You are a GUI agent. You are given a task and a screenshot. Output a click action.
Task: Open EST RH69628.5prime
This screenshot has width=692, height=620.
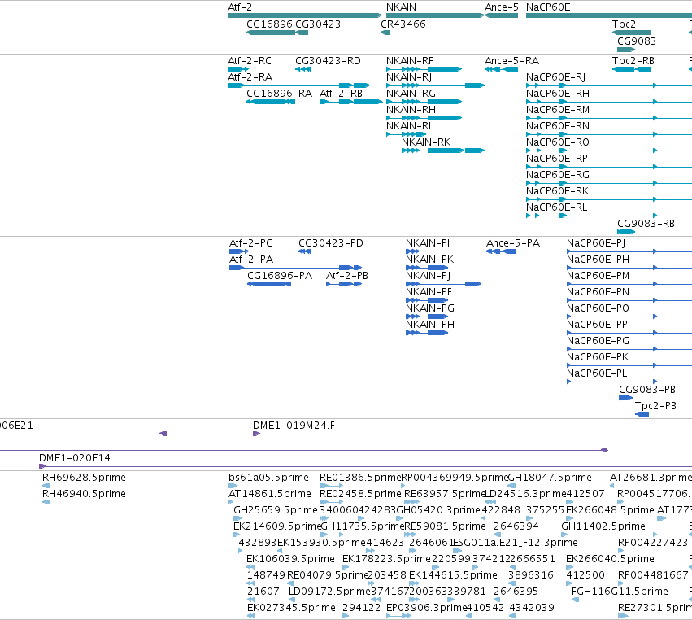pyautogui.click(x=46, y=486)
